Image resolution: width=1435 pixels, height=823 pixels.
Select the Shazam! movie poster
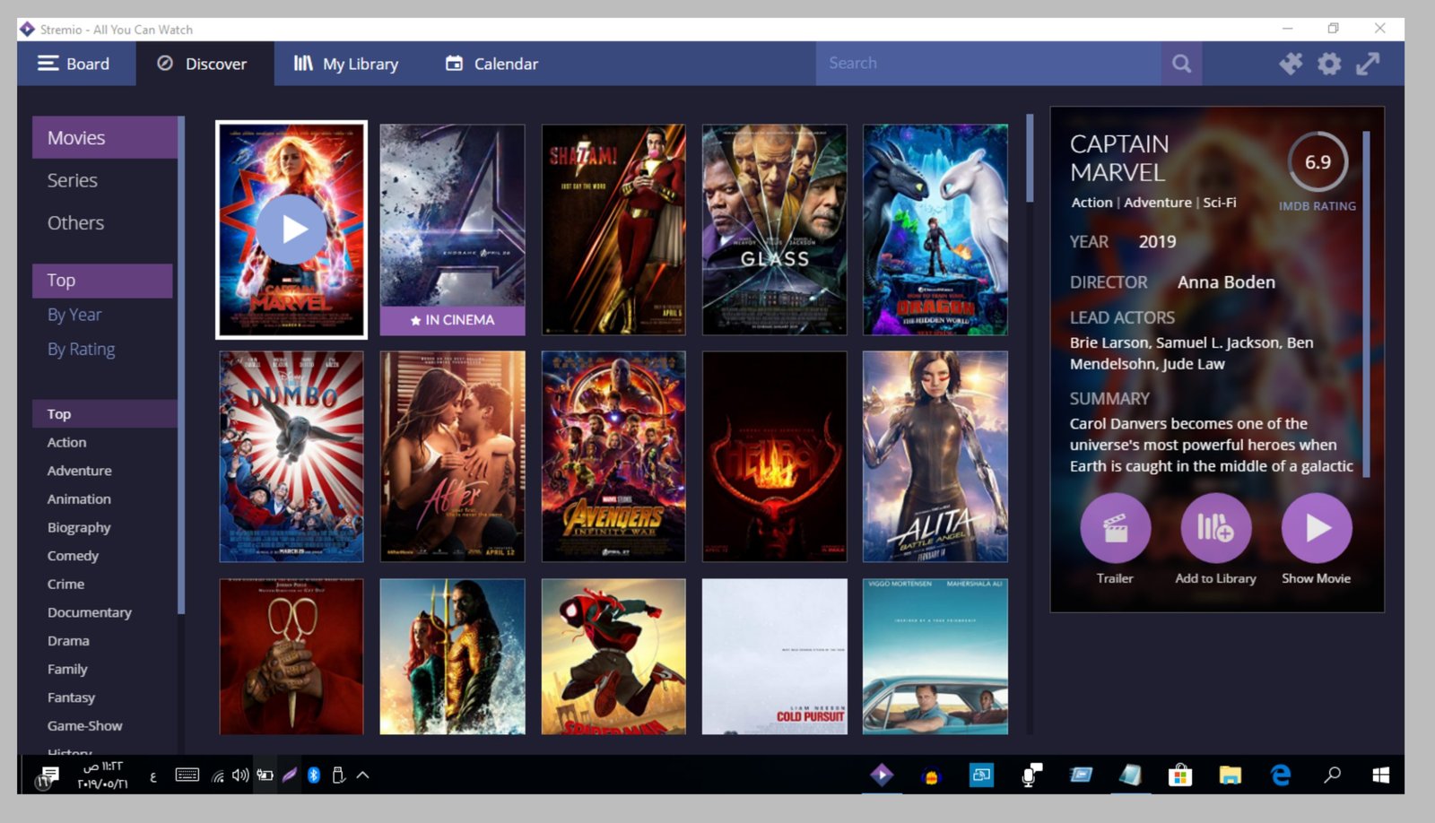(613, 230)
